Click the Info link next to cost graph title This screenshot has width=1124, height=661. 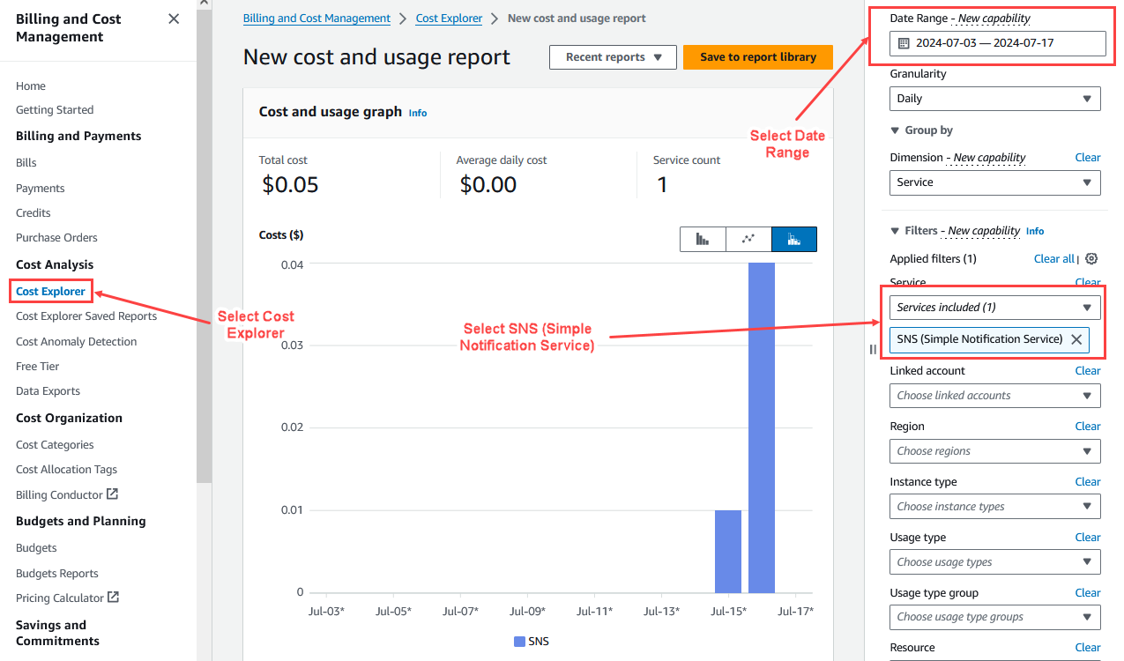[x=417, y=113]
